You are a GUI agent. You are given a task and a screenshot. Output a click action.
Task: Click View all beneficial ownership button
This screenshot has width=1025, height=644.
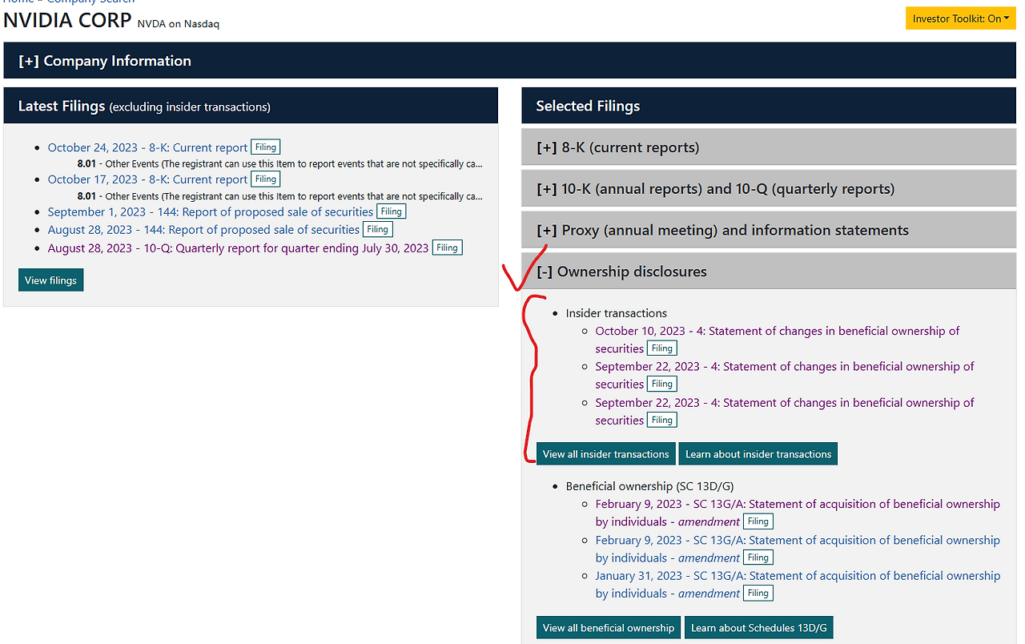(x=609, y=628)
